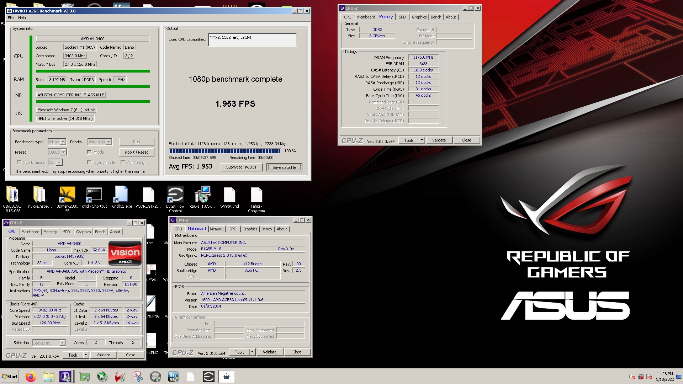Click the blank document taskbar icon
The height and width of the screenshot is (384, 683).
coord(191,377)
